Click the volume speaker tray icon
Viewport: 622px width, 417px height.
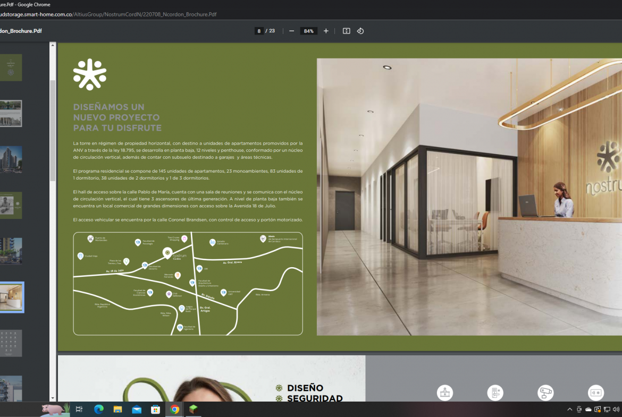616,409
